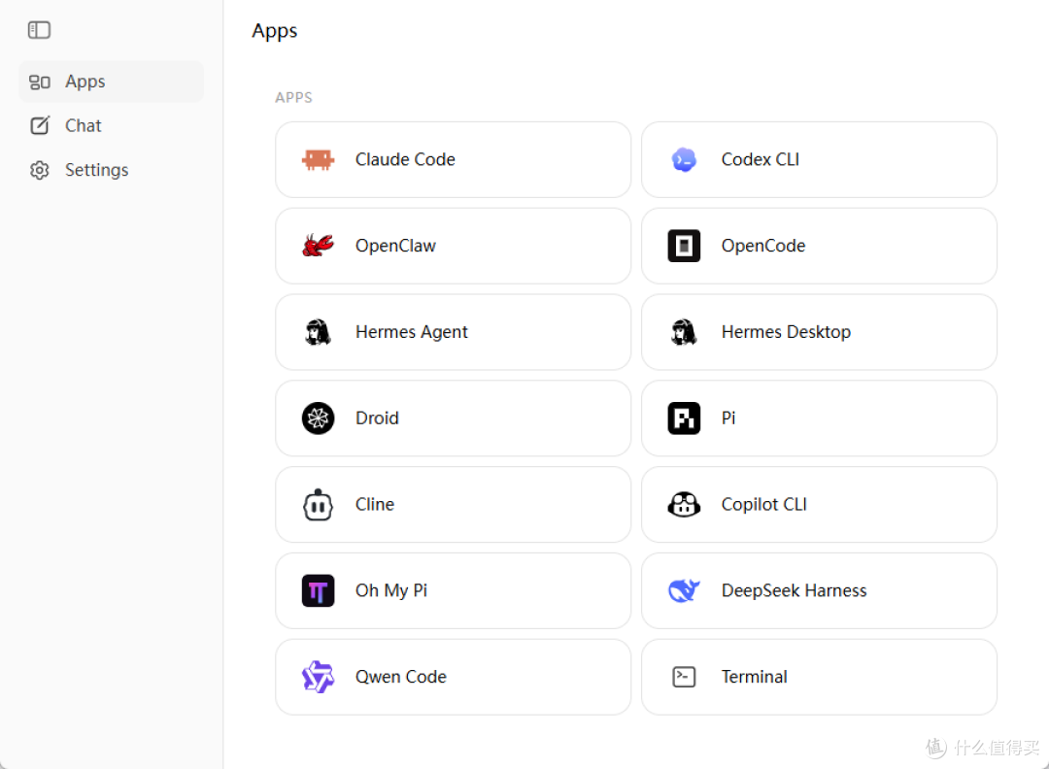1049x769 pixels.
Task: Choose the Hermes Agent card
Action: coord(453,332)
